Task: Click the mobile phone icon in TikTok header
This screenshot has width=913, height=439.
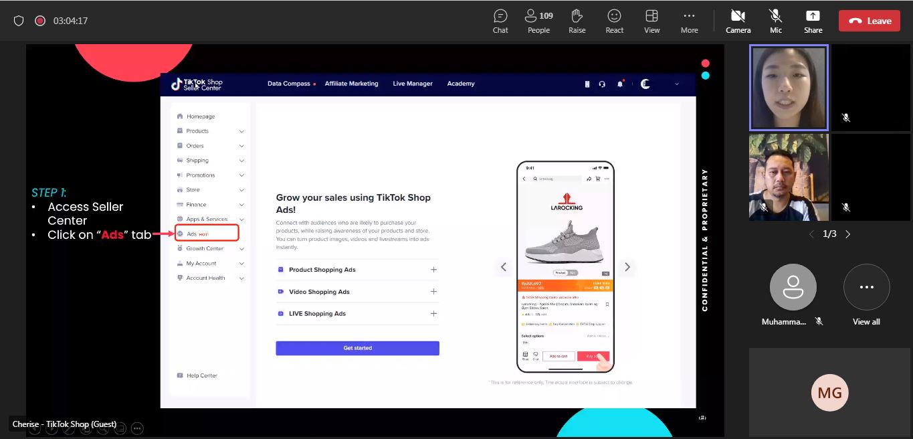Action: (x=587, y=84)
